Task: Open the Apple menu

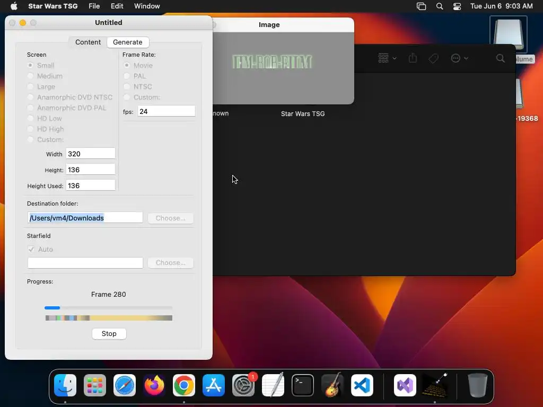Action: pos(14,6)
